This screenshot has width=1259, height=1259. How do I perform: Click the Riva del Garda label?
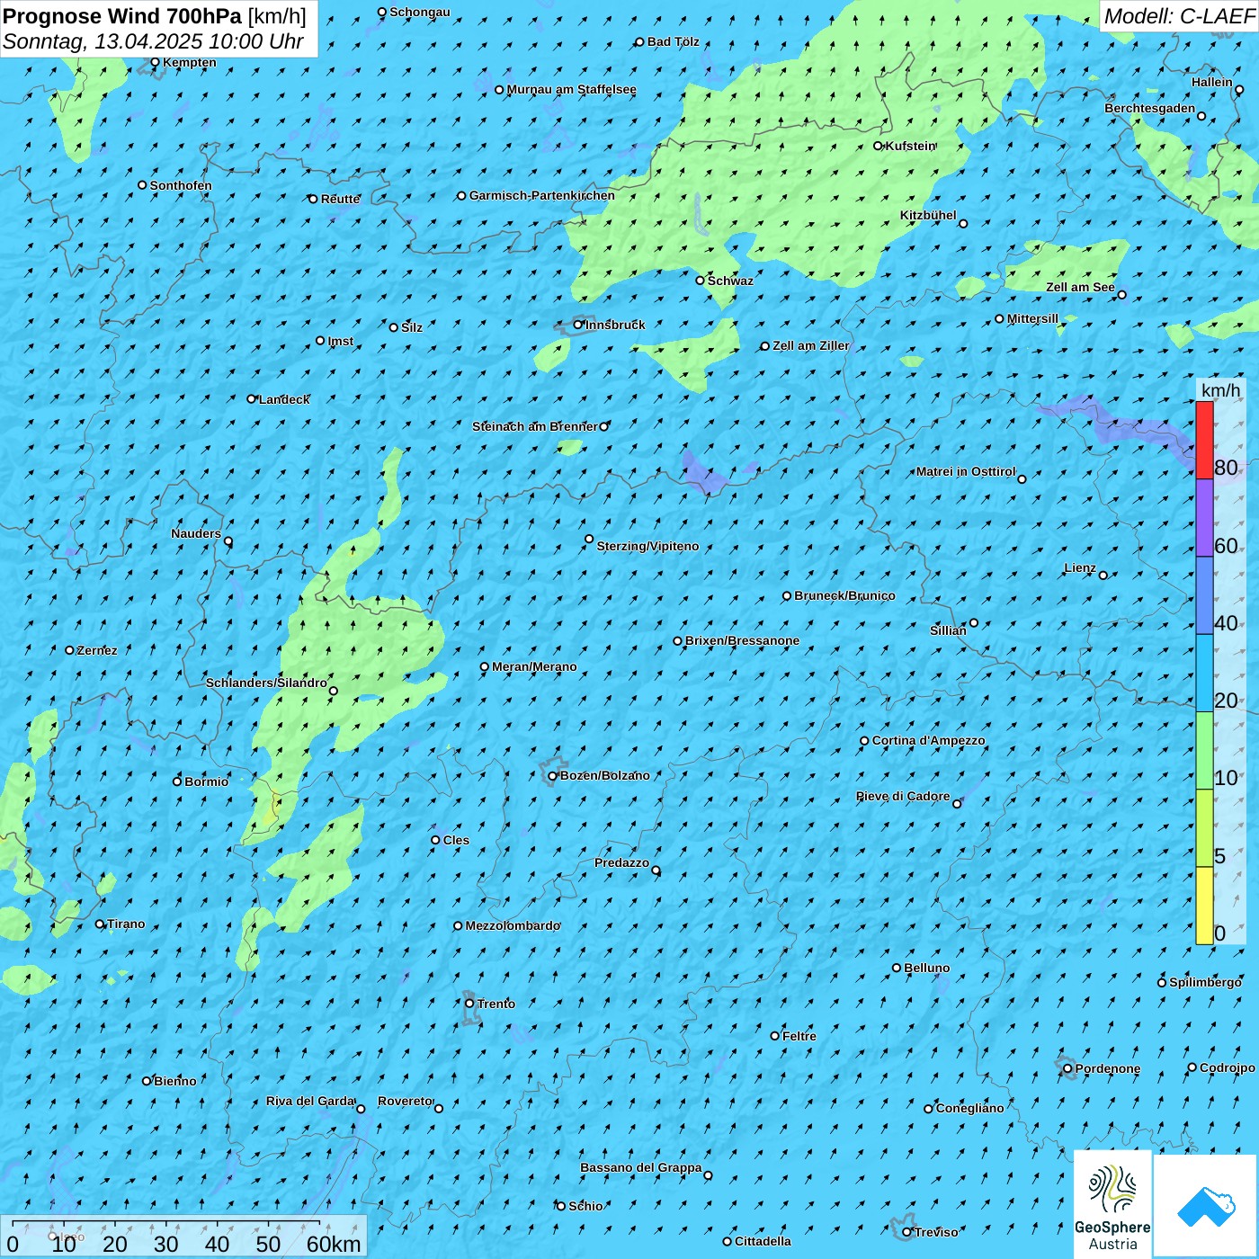310,1101
